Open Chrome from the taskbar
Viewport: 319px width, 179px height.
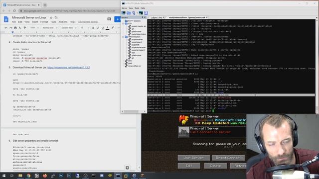(x=28, y=176)
